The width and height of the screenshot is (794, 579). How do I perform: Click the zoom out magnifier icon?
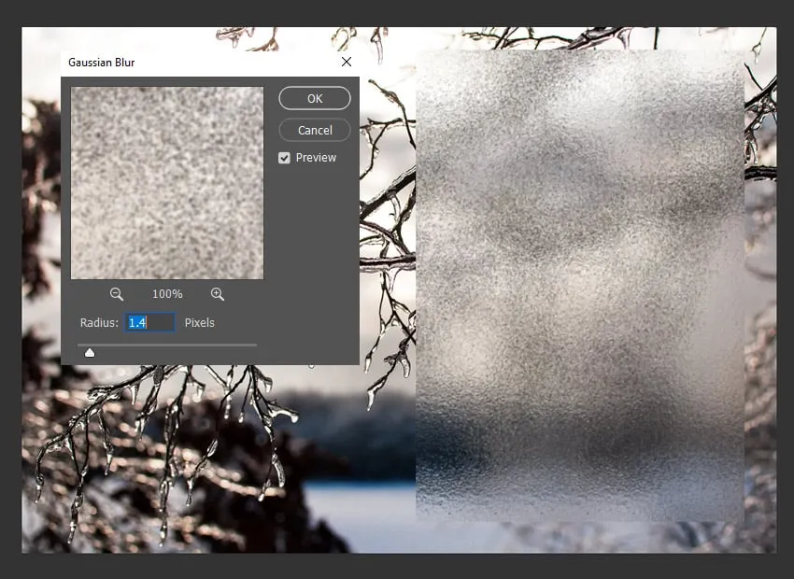[116, 294]
